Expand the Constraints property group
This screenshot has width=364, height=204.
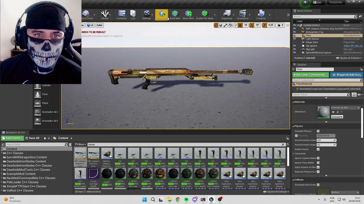pyautogui.click(x=293, y=154)
